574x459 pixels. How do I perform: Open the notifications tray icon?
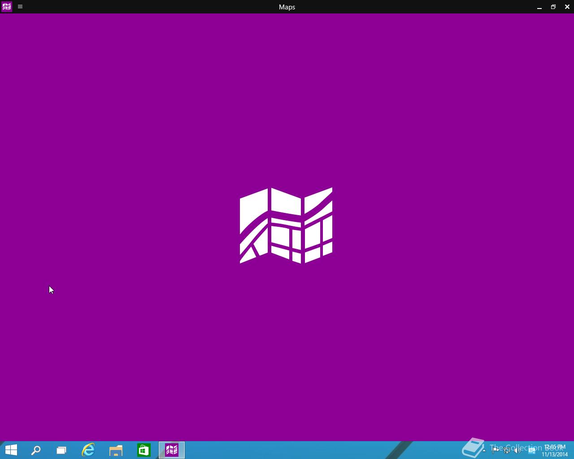click(532, 450)
